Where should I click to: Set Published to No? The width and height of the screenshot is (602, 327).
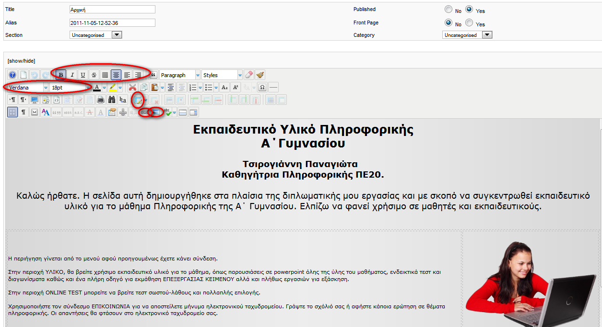pos(449,10)
